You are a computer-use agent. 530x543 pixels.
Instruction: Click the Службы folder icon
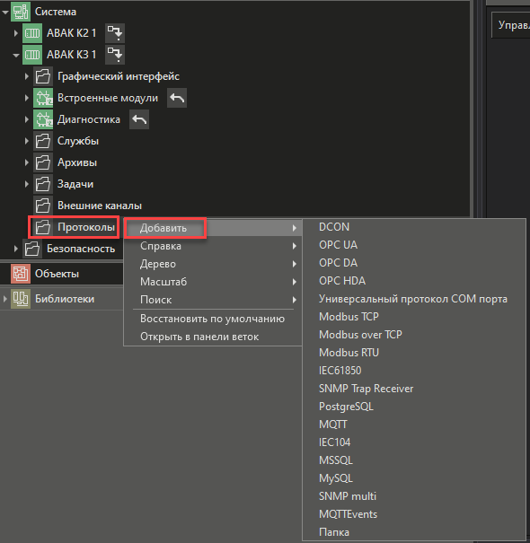(43, 141)
